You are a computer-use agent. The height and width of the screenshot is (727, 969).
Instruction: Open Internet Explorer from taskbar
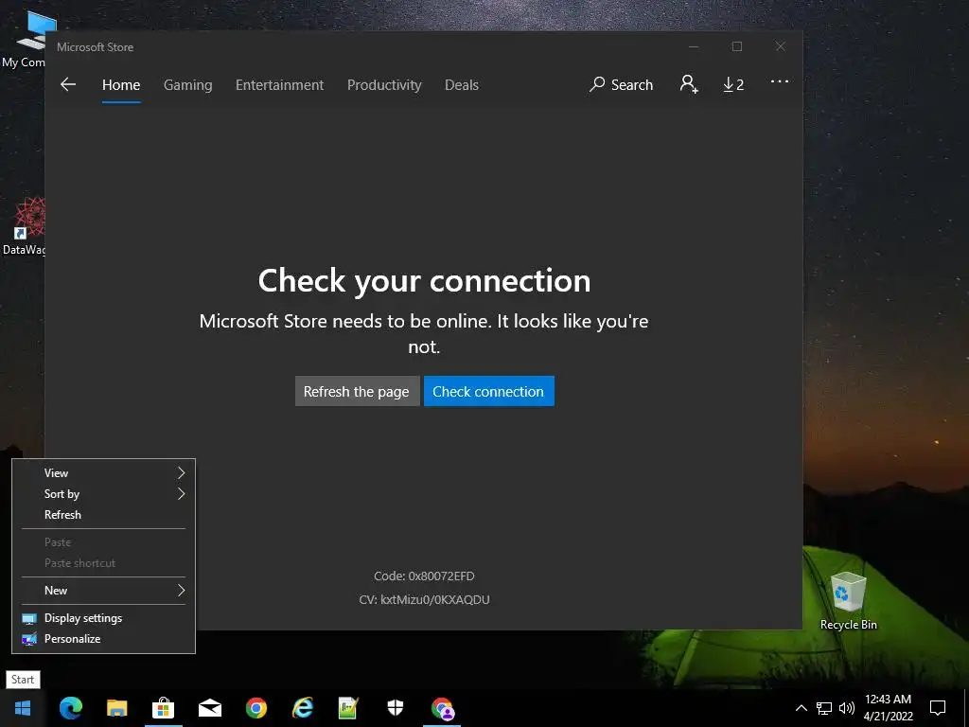tap(302, 708)
